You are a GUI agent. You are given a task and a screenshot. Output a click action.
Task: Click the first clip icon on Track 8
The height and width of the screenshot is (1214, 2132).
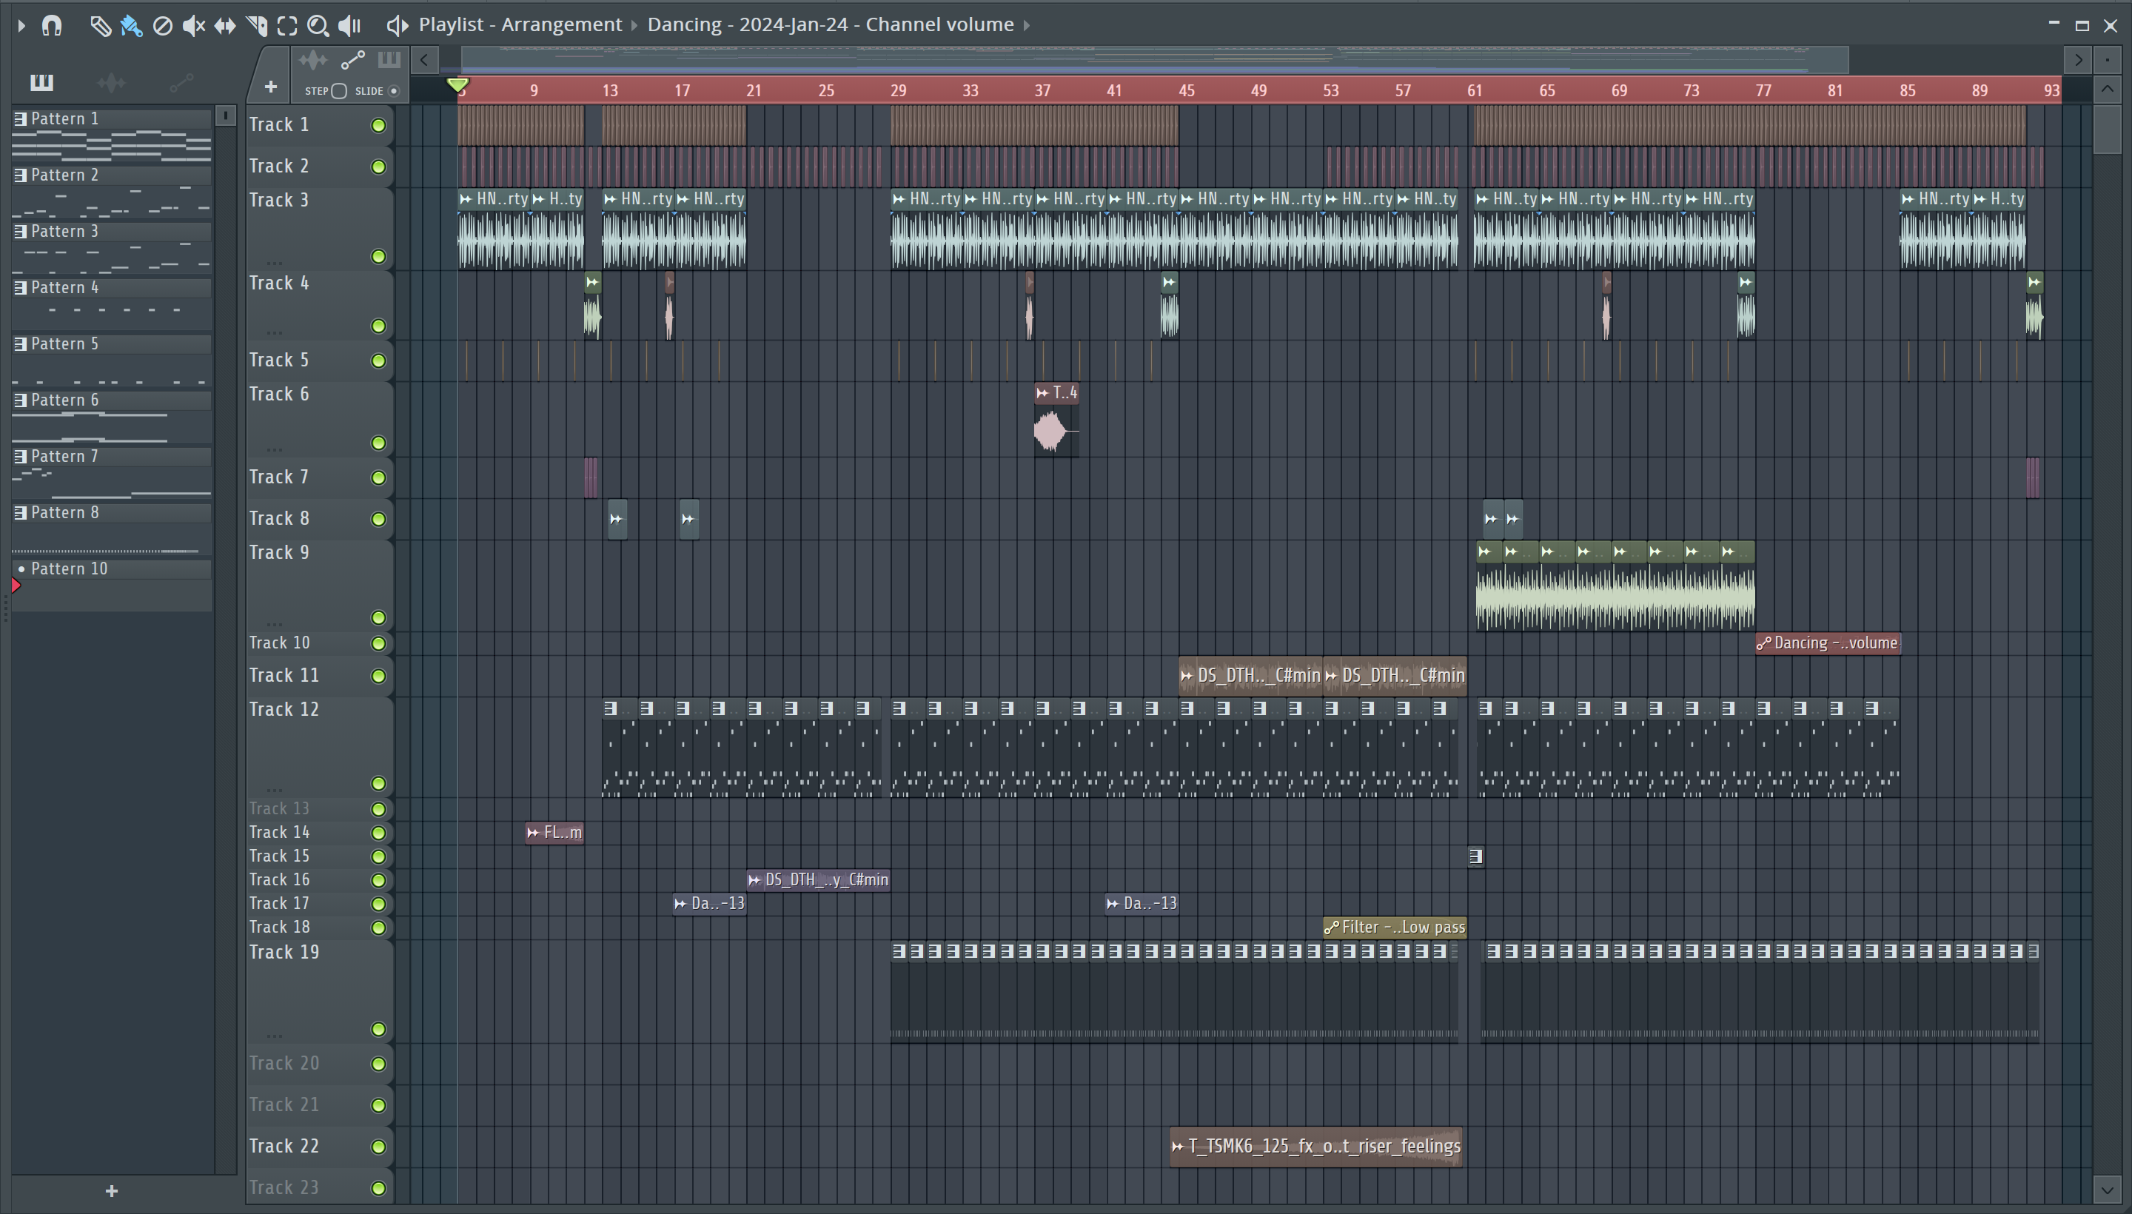(x=616, y=520)
